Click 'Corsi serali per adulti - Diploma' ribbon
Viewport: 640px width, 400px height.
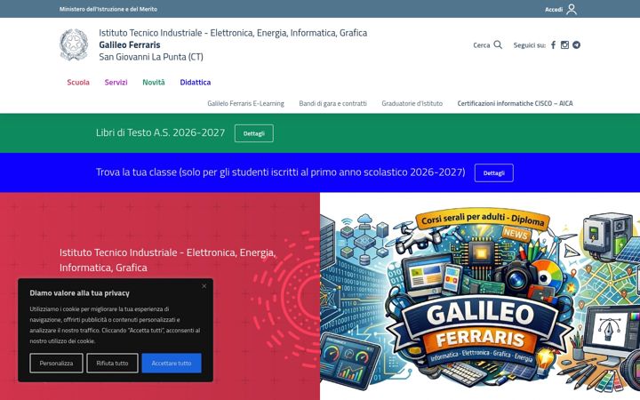(483, 220)
